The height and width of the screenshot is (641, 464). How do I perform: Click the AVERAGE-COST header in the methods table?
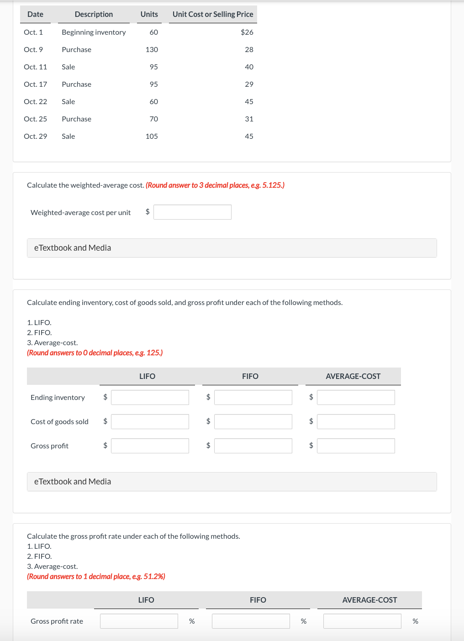[353, 376]
